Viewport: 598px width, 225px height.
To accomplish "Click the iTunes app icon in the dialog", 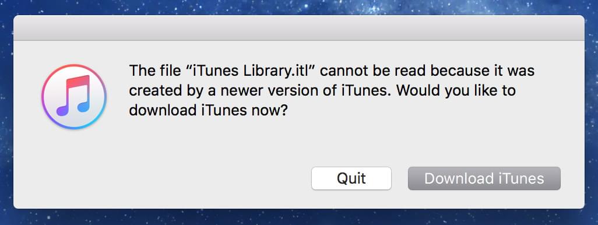I will pos(73,97).
